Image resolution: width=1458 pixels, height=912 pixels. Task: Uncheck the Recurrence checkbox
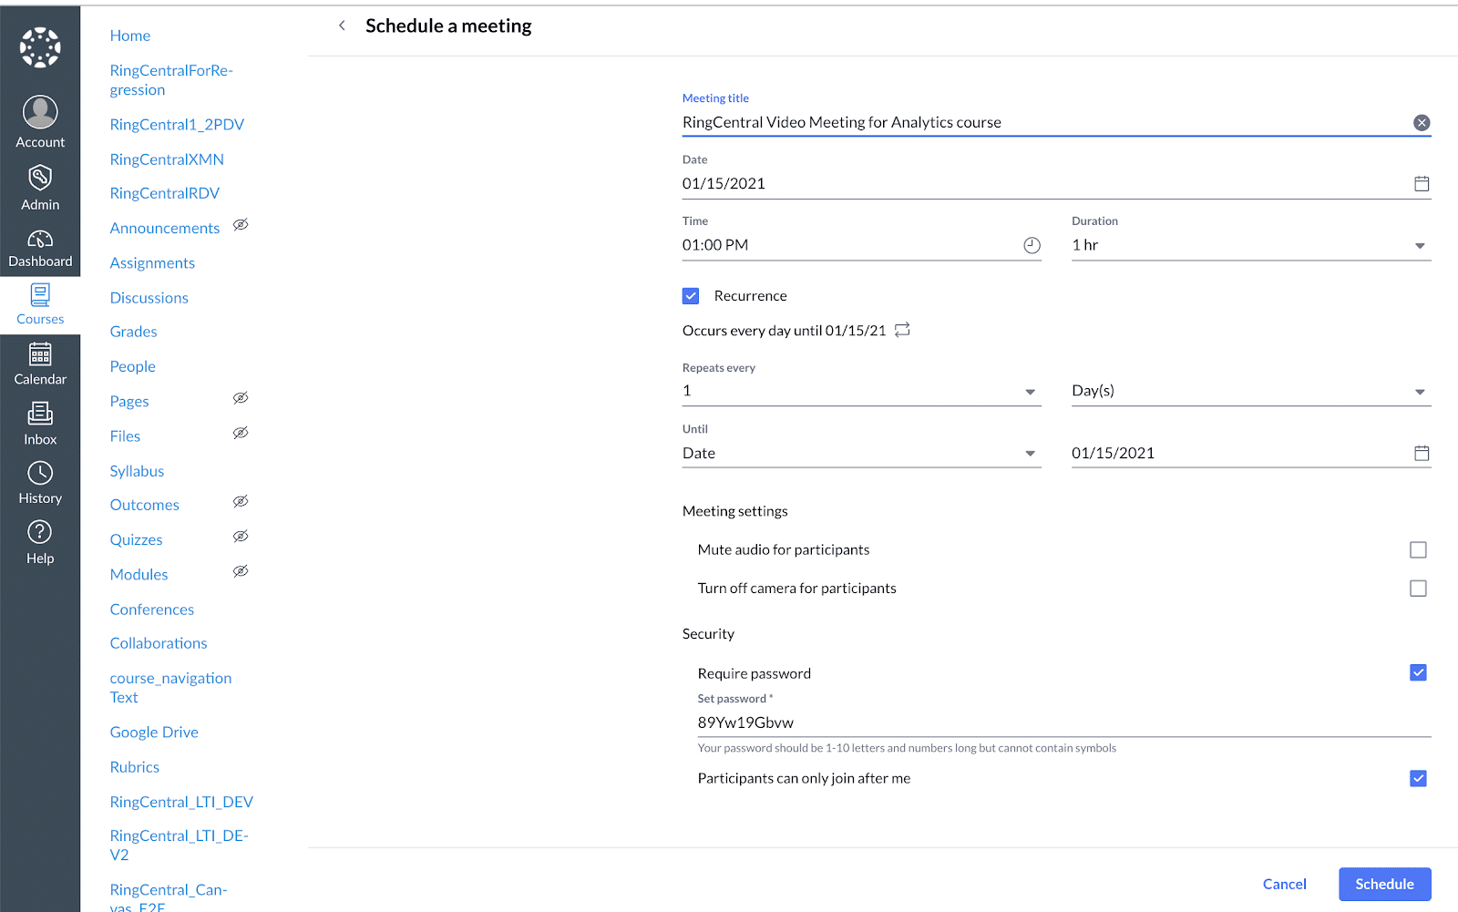(691, 296)
